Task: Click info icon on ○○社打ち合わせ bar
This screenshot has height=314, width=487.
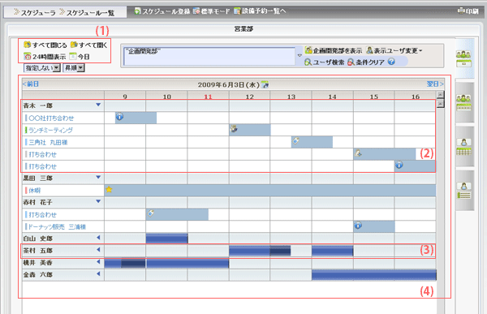Action: pos(119,117)
